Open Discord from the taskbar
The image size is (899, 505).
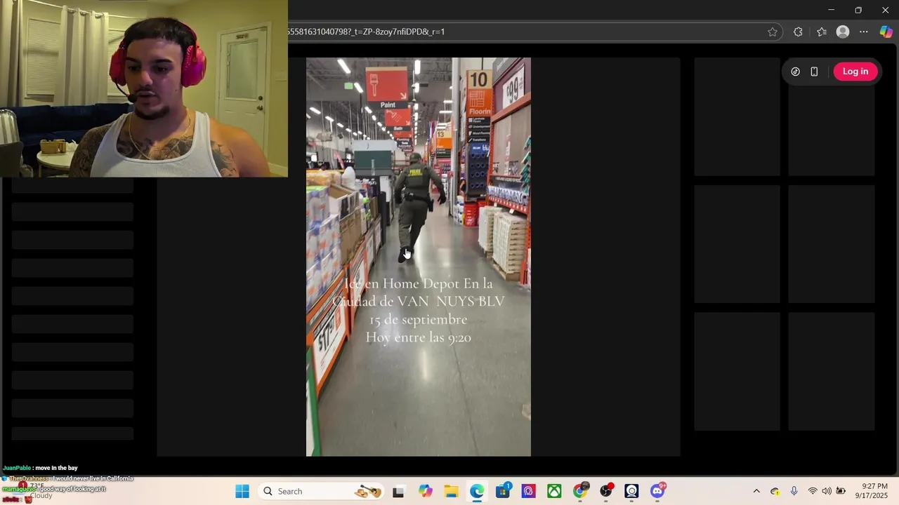coord(657,492)
